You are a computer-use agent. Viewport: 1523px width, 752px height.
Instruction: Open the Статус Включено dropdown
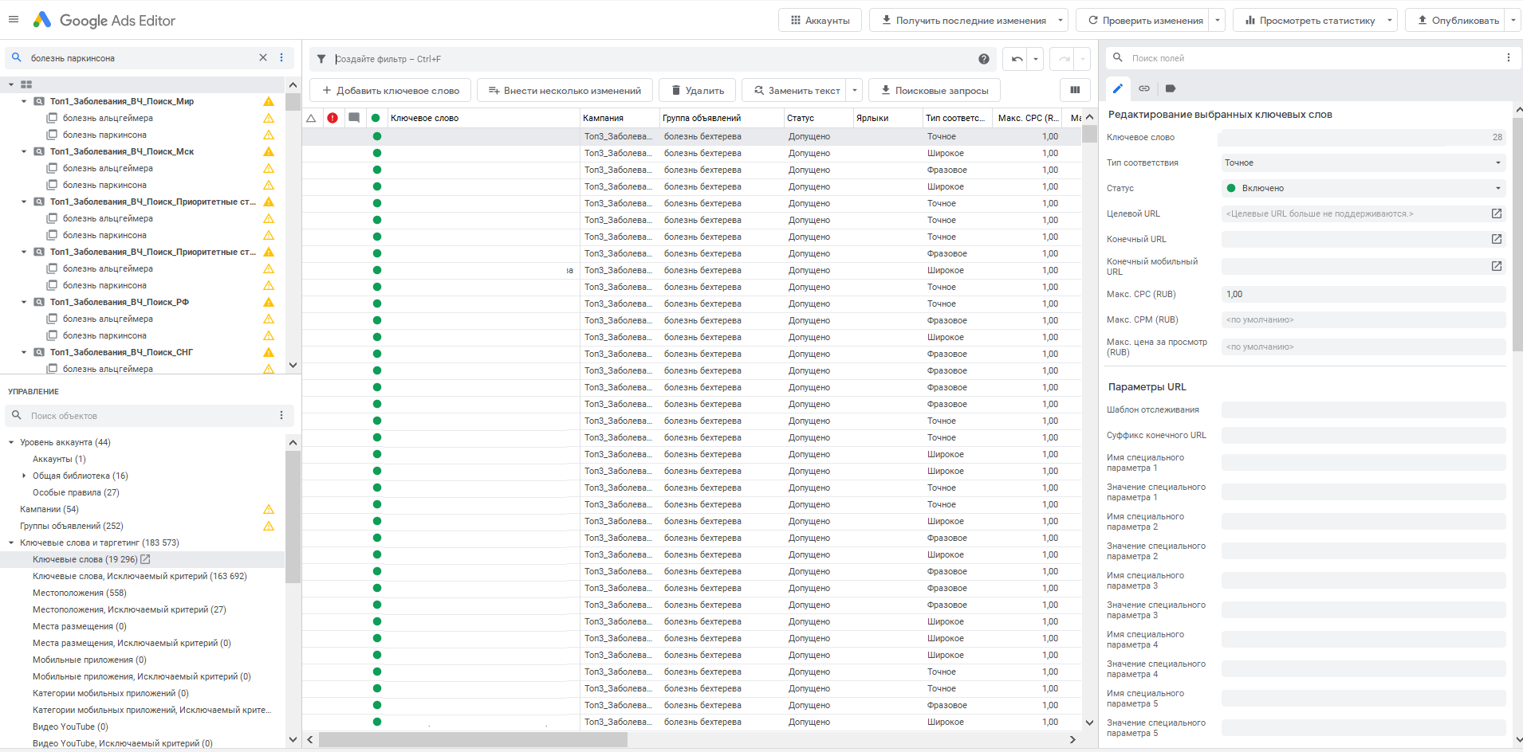[1363, 188]
